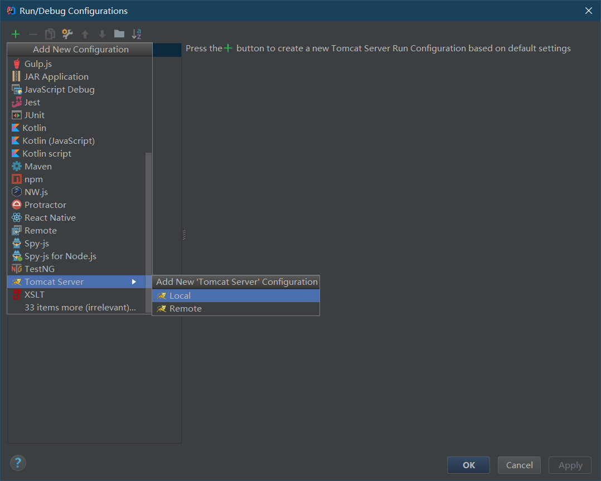Click the Move Down arrow icon
This screenshot has height=481, width=601.
pyautogui.click(x=102, y=35)
